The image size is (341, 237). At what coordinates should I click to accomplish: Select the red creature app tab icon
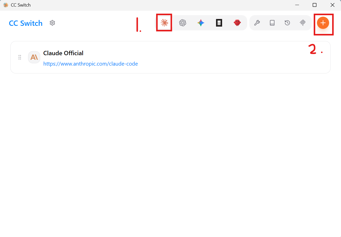(237, 23)
